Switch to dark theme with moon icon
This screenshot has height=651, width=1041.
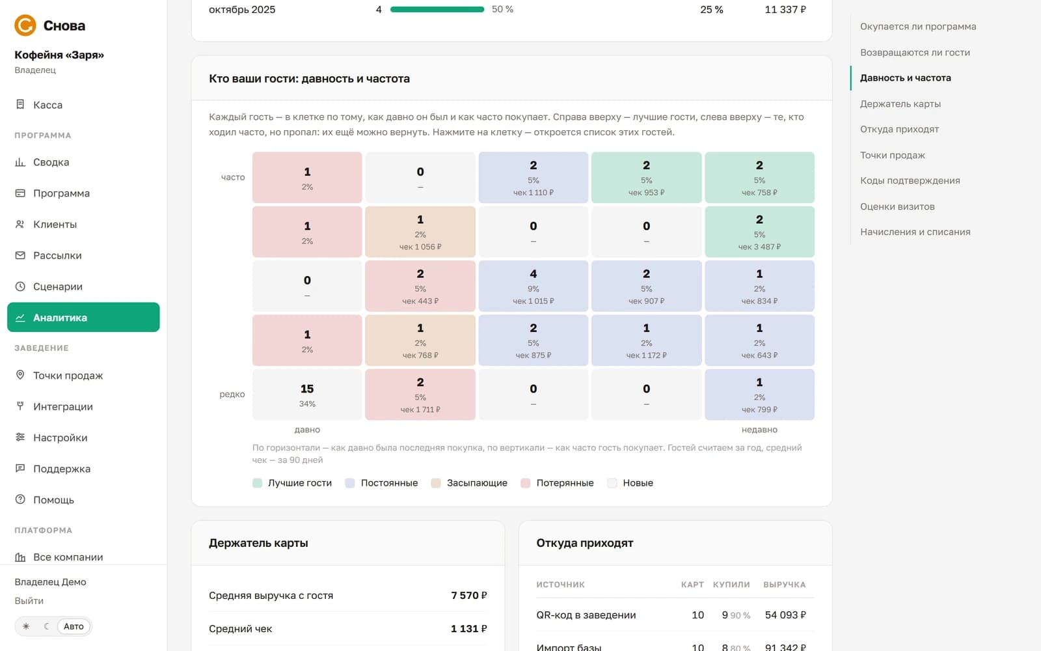[x=46, y=626]
